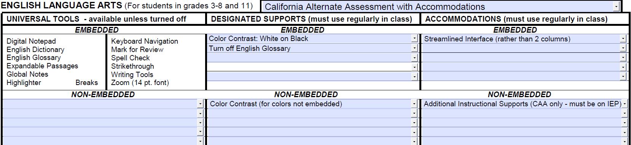This screenshot has width=631, height=145.
Task: Open the first empty non-embedded universal tools dropdown
Action: coord(201,104)
